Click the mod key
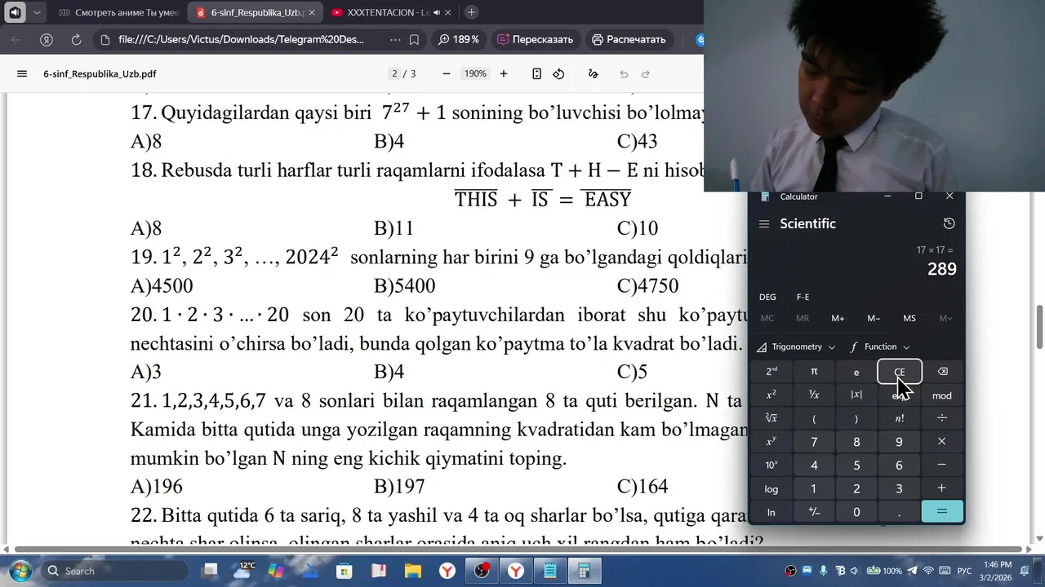The height and width of the screenshot is (587, 1045). (942, 395)
